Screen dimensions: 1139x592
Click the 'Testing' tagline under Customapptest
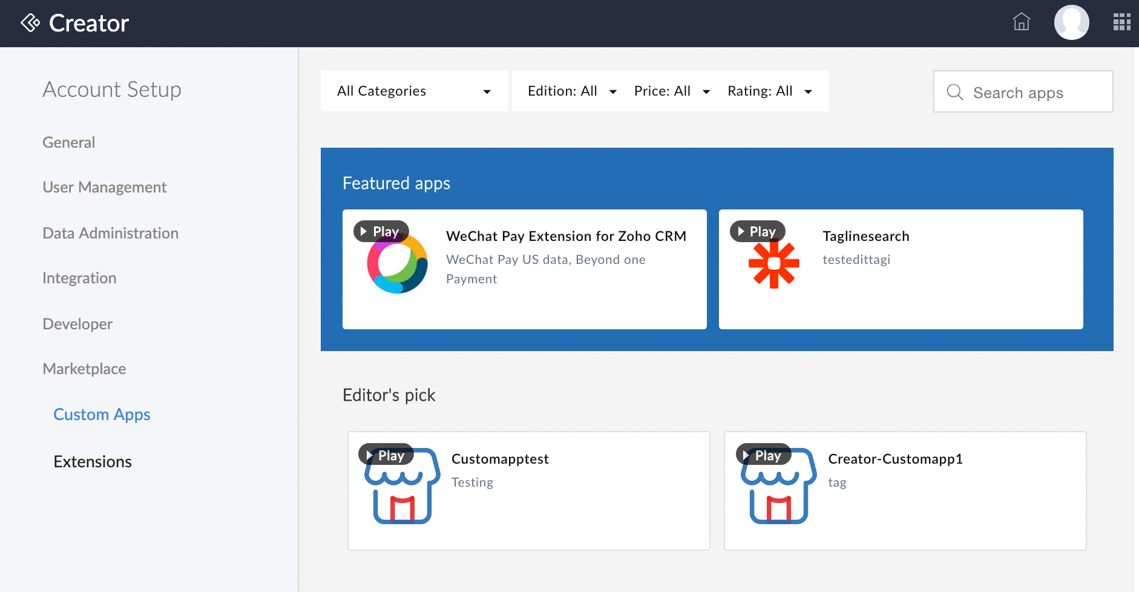tap(473, 482)
